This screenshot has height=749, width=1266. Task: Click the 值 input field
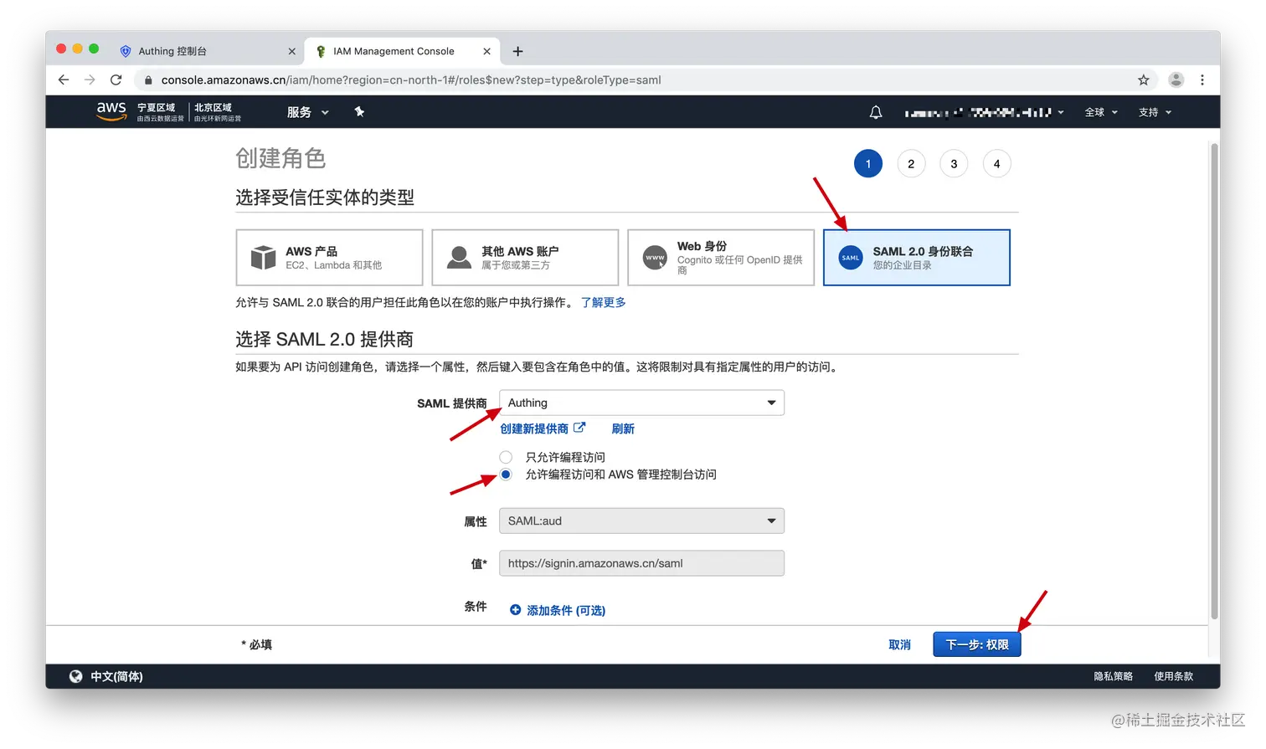[641, 563]
